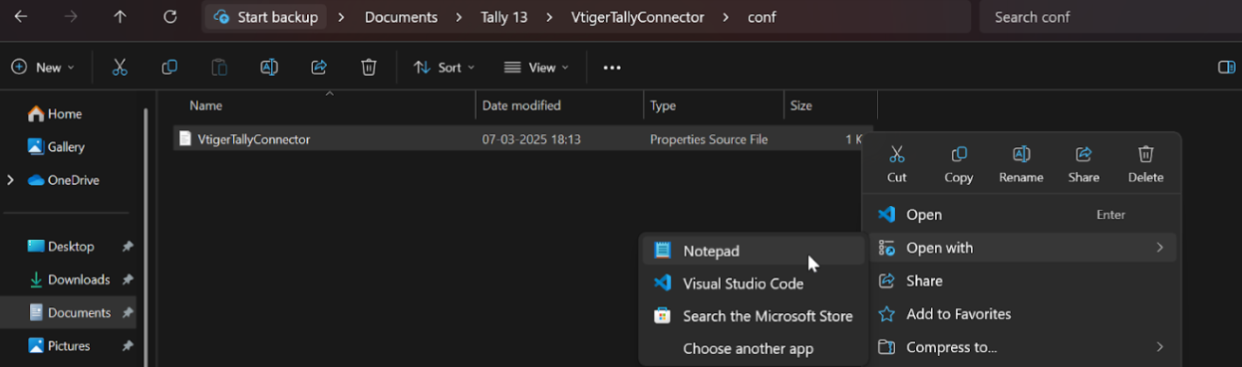This screenshot has width=1242, height=367.
Task: Click the Up arrow navigation icon
Action: (x=121, y=17)
